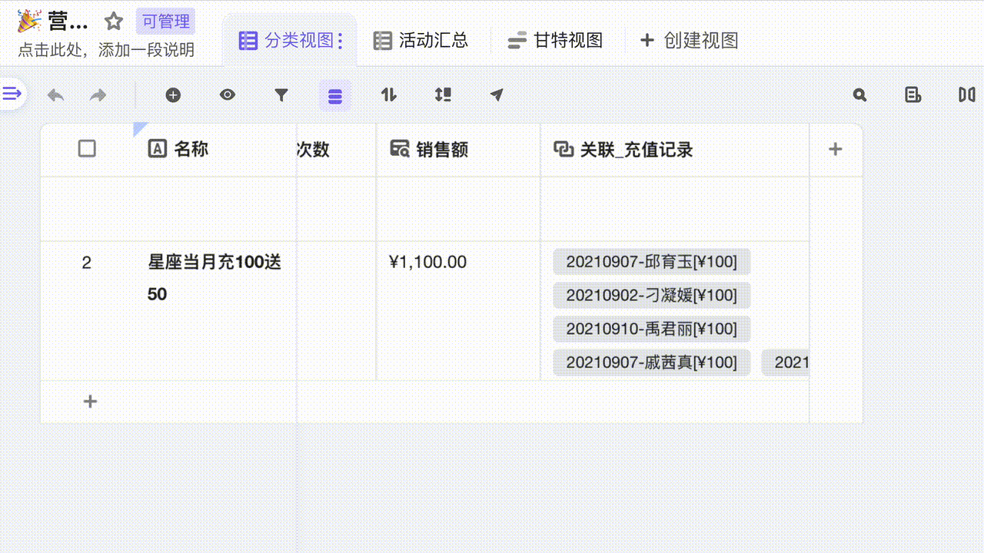Image resolution: width=984 pixels, height=553 pixels.
Task: Click the party popper datasheet emoji icon
Action: [x=30, y=22]
